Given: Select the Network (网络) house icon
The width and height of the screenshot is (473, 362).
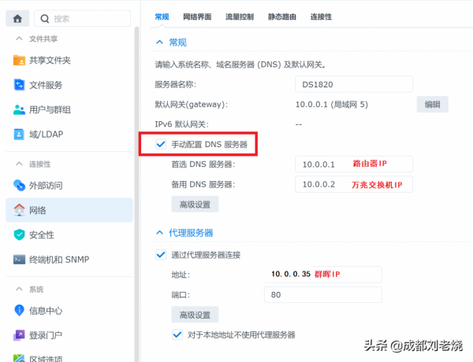Looking at the screenshot, I should tap(19, 210).
